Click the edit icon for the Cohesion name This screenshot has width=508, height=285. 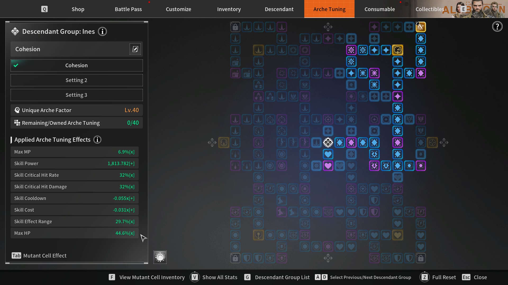135,49
